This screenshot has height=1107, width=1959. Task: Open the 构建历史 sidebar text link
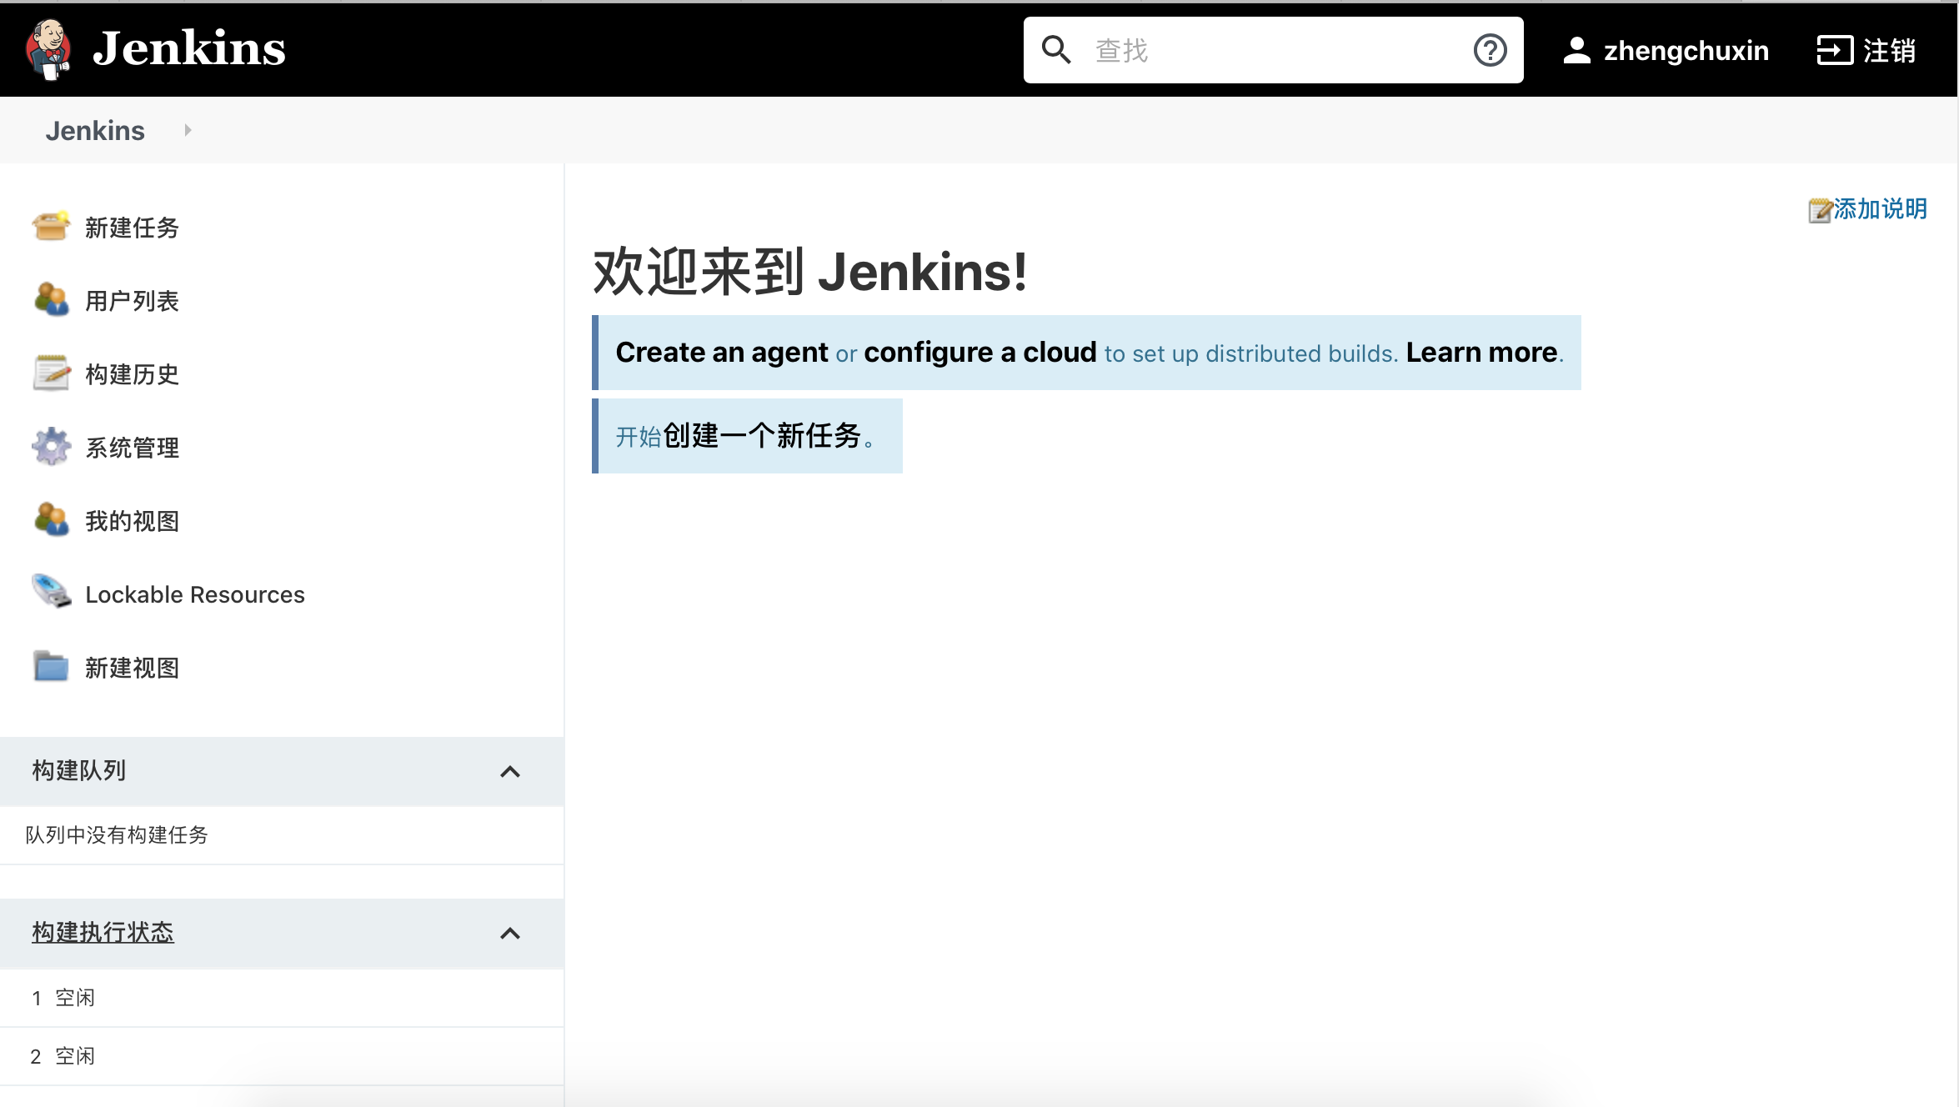[132, 374]
